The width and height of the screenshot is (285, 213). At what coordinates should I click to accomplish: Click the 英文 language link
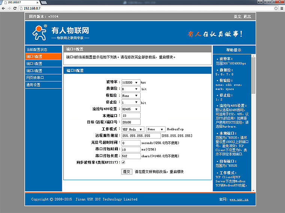click(237, 16)
